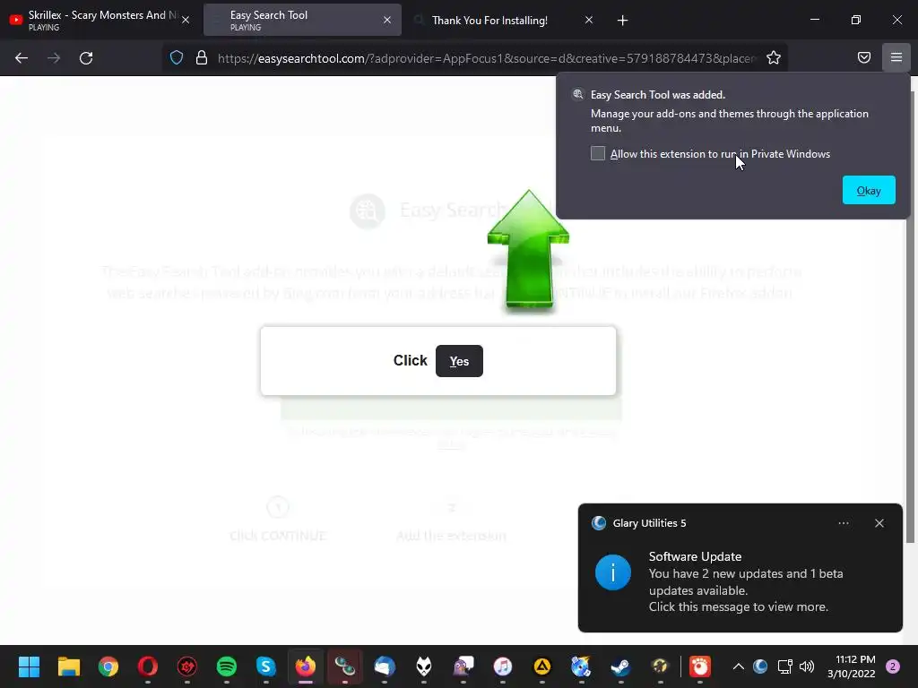Screen dimensions: 918x688
Task: Open iTunes from the taskbar
Action: [x=503, y=666]
